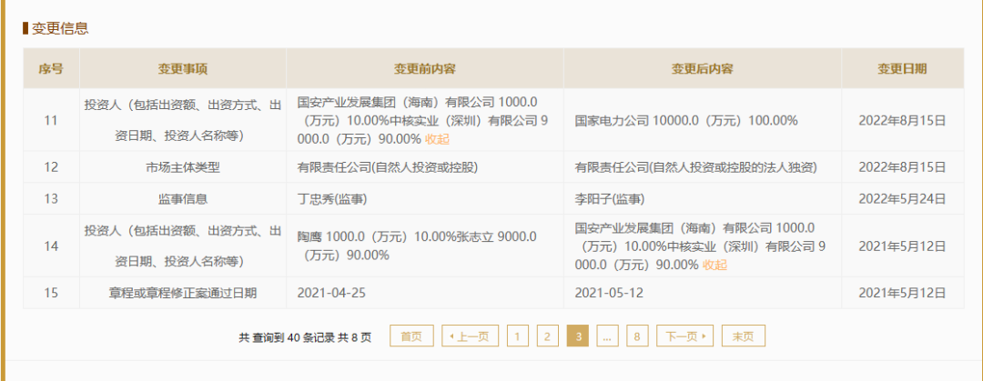
Task: Click the ellipsis pagination button
Action: (x=607, y=336)
